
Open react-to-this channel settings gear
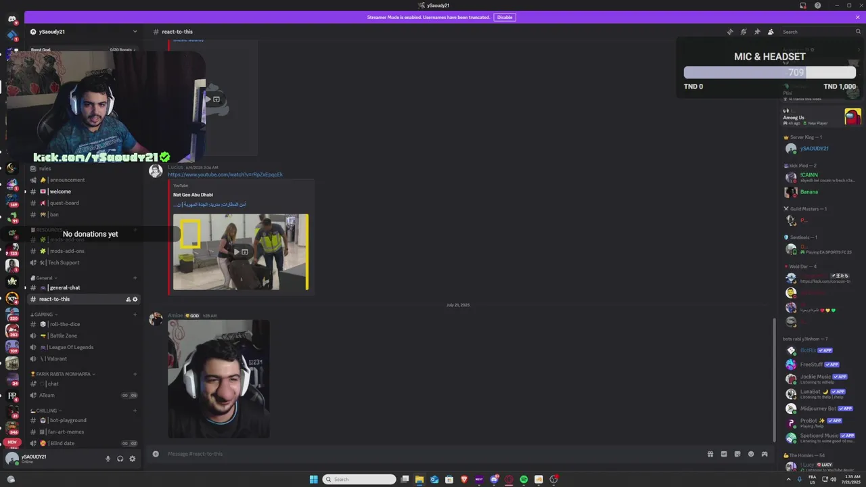click(x=135, y=299)
